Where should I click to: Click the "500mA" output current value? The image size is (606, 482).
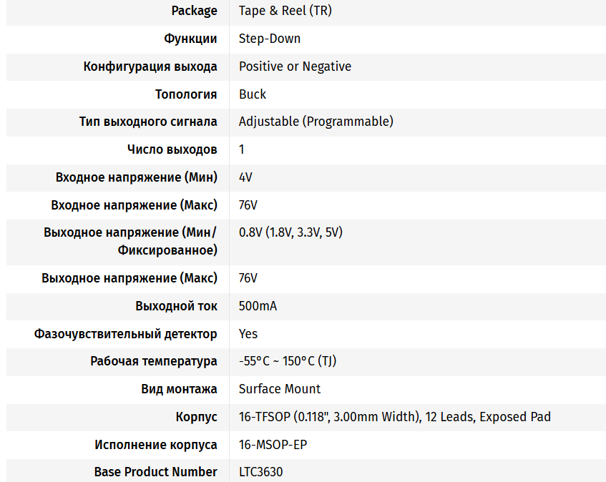click(x=258, y=306)
